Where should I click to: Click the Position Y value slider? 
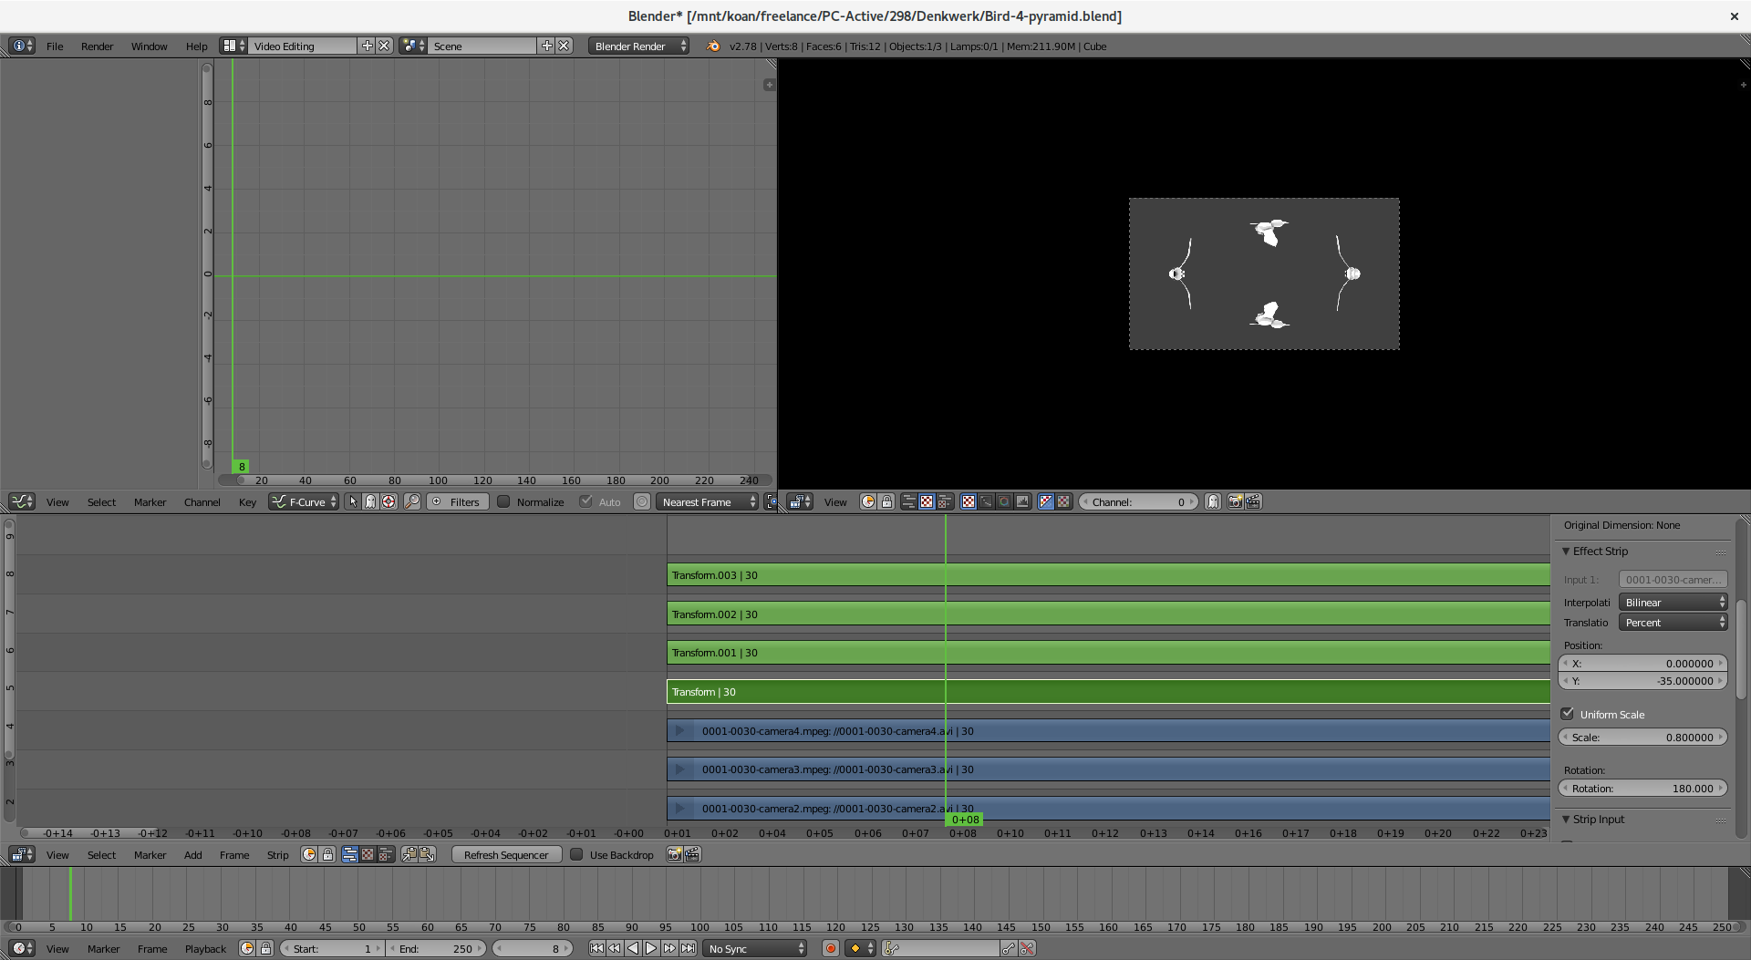pos(1642,680)
